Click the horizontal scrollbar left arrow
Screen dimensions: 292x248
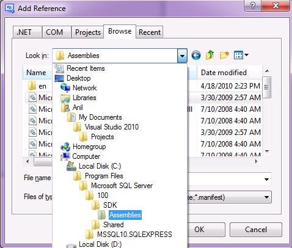tap(27, 162)
